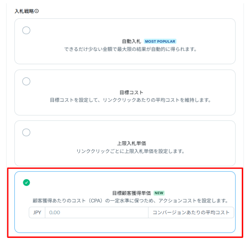
Task: Choose the 目標コスト radio option
Action: coord(26,82)
